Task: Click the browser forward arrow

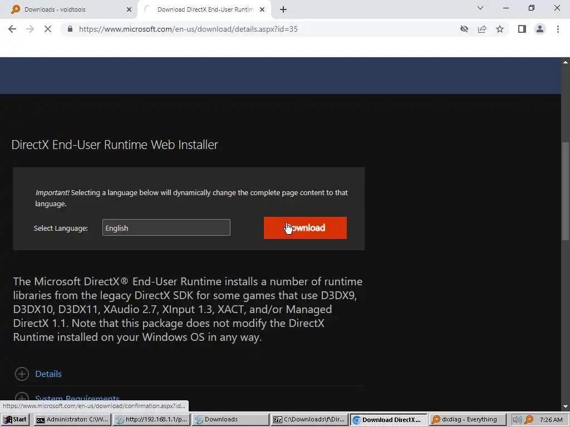Action: (x=30, y=29)
